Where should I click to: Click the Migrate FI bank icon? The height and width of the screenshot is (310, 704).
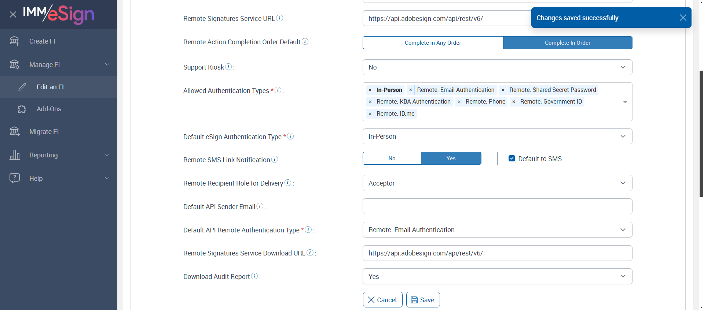point(15,131)
